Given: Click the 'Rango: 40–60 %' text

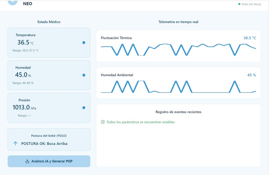Looking at the screenshot, I should pyautogui.click(x=23, y=83).
